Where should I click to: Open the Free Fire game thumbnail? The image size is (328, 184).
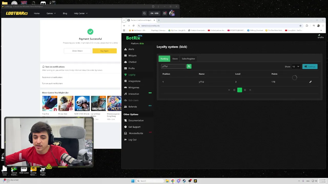(x=50, y=103)
